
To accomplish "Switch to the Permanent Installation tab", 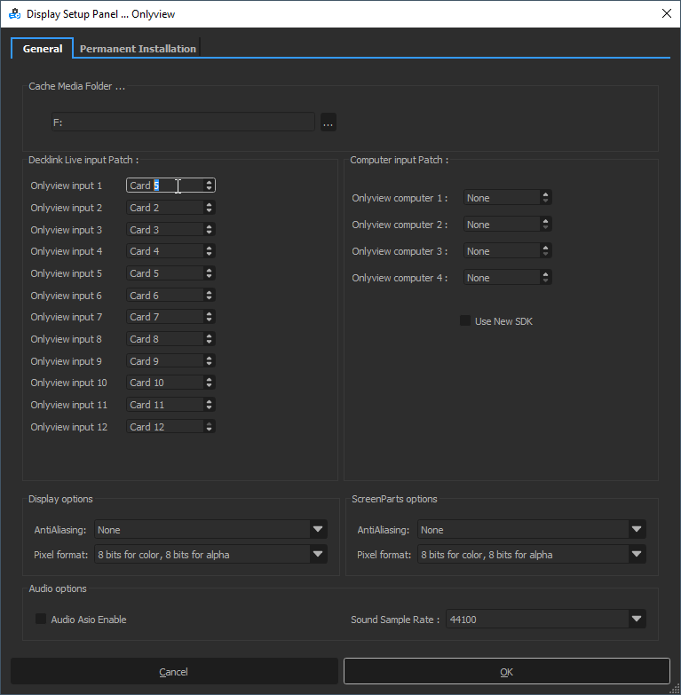I will [x=138, y=49].
